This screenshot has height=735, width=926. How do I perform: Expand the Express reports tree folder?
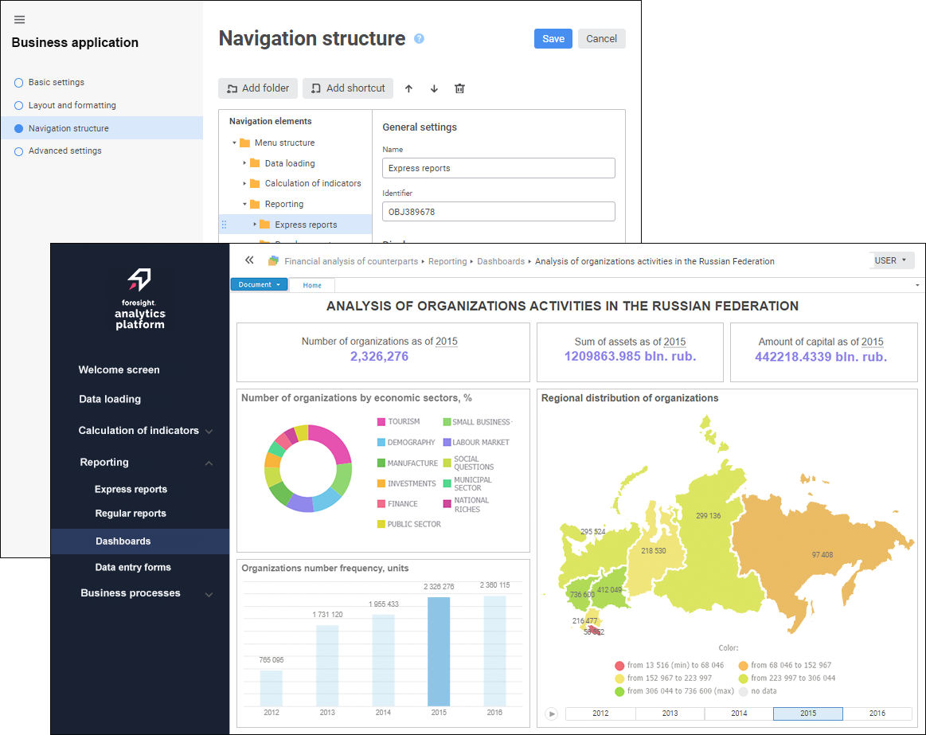(x=255, y=225)
